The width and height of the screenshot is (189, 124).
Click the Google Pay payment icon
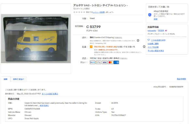pyautogui.click(x=98, y=62)
